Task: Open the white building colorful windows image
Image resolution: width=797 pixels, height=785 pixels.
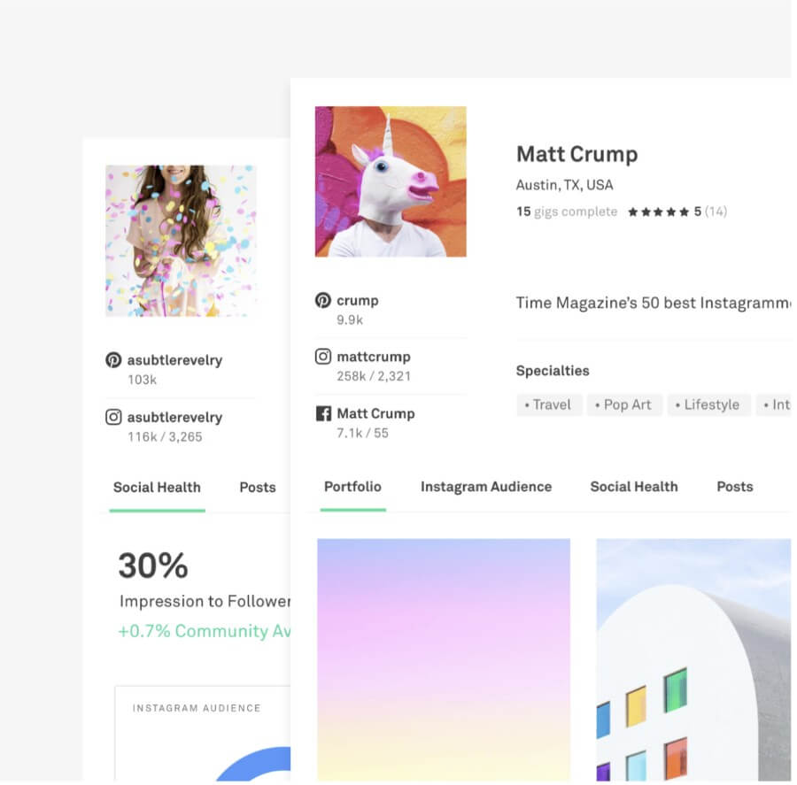Action: click(x=693, y=659)
